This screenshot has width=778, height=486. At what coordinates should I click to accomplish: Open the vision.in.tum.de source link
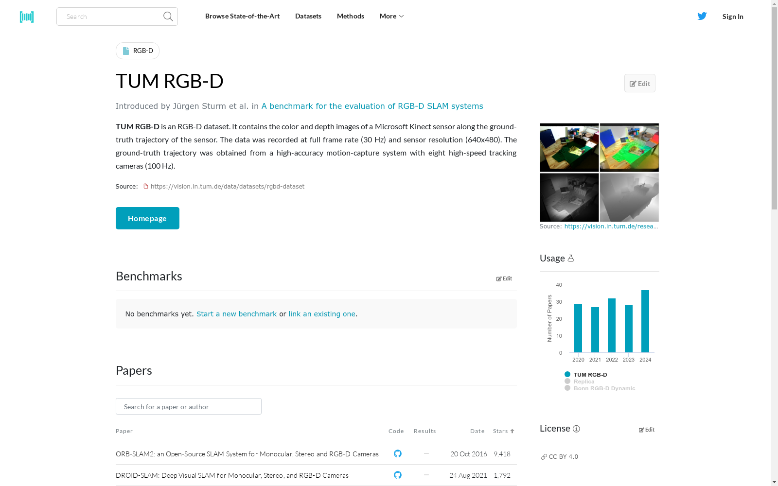(x=227, y=186)
